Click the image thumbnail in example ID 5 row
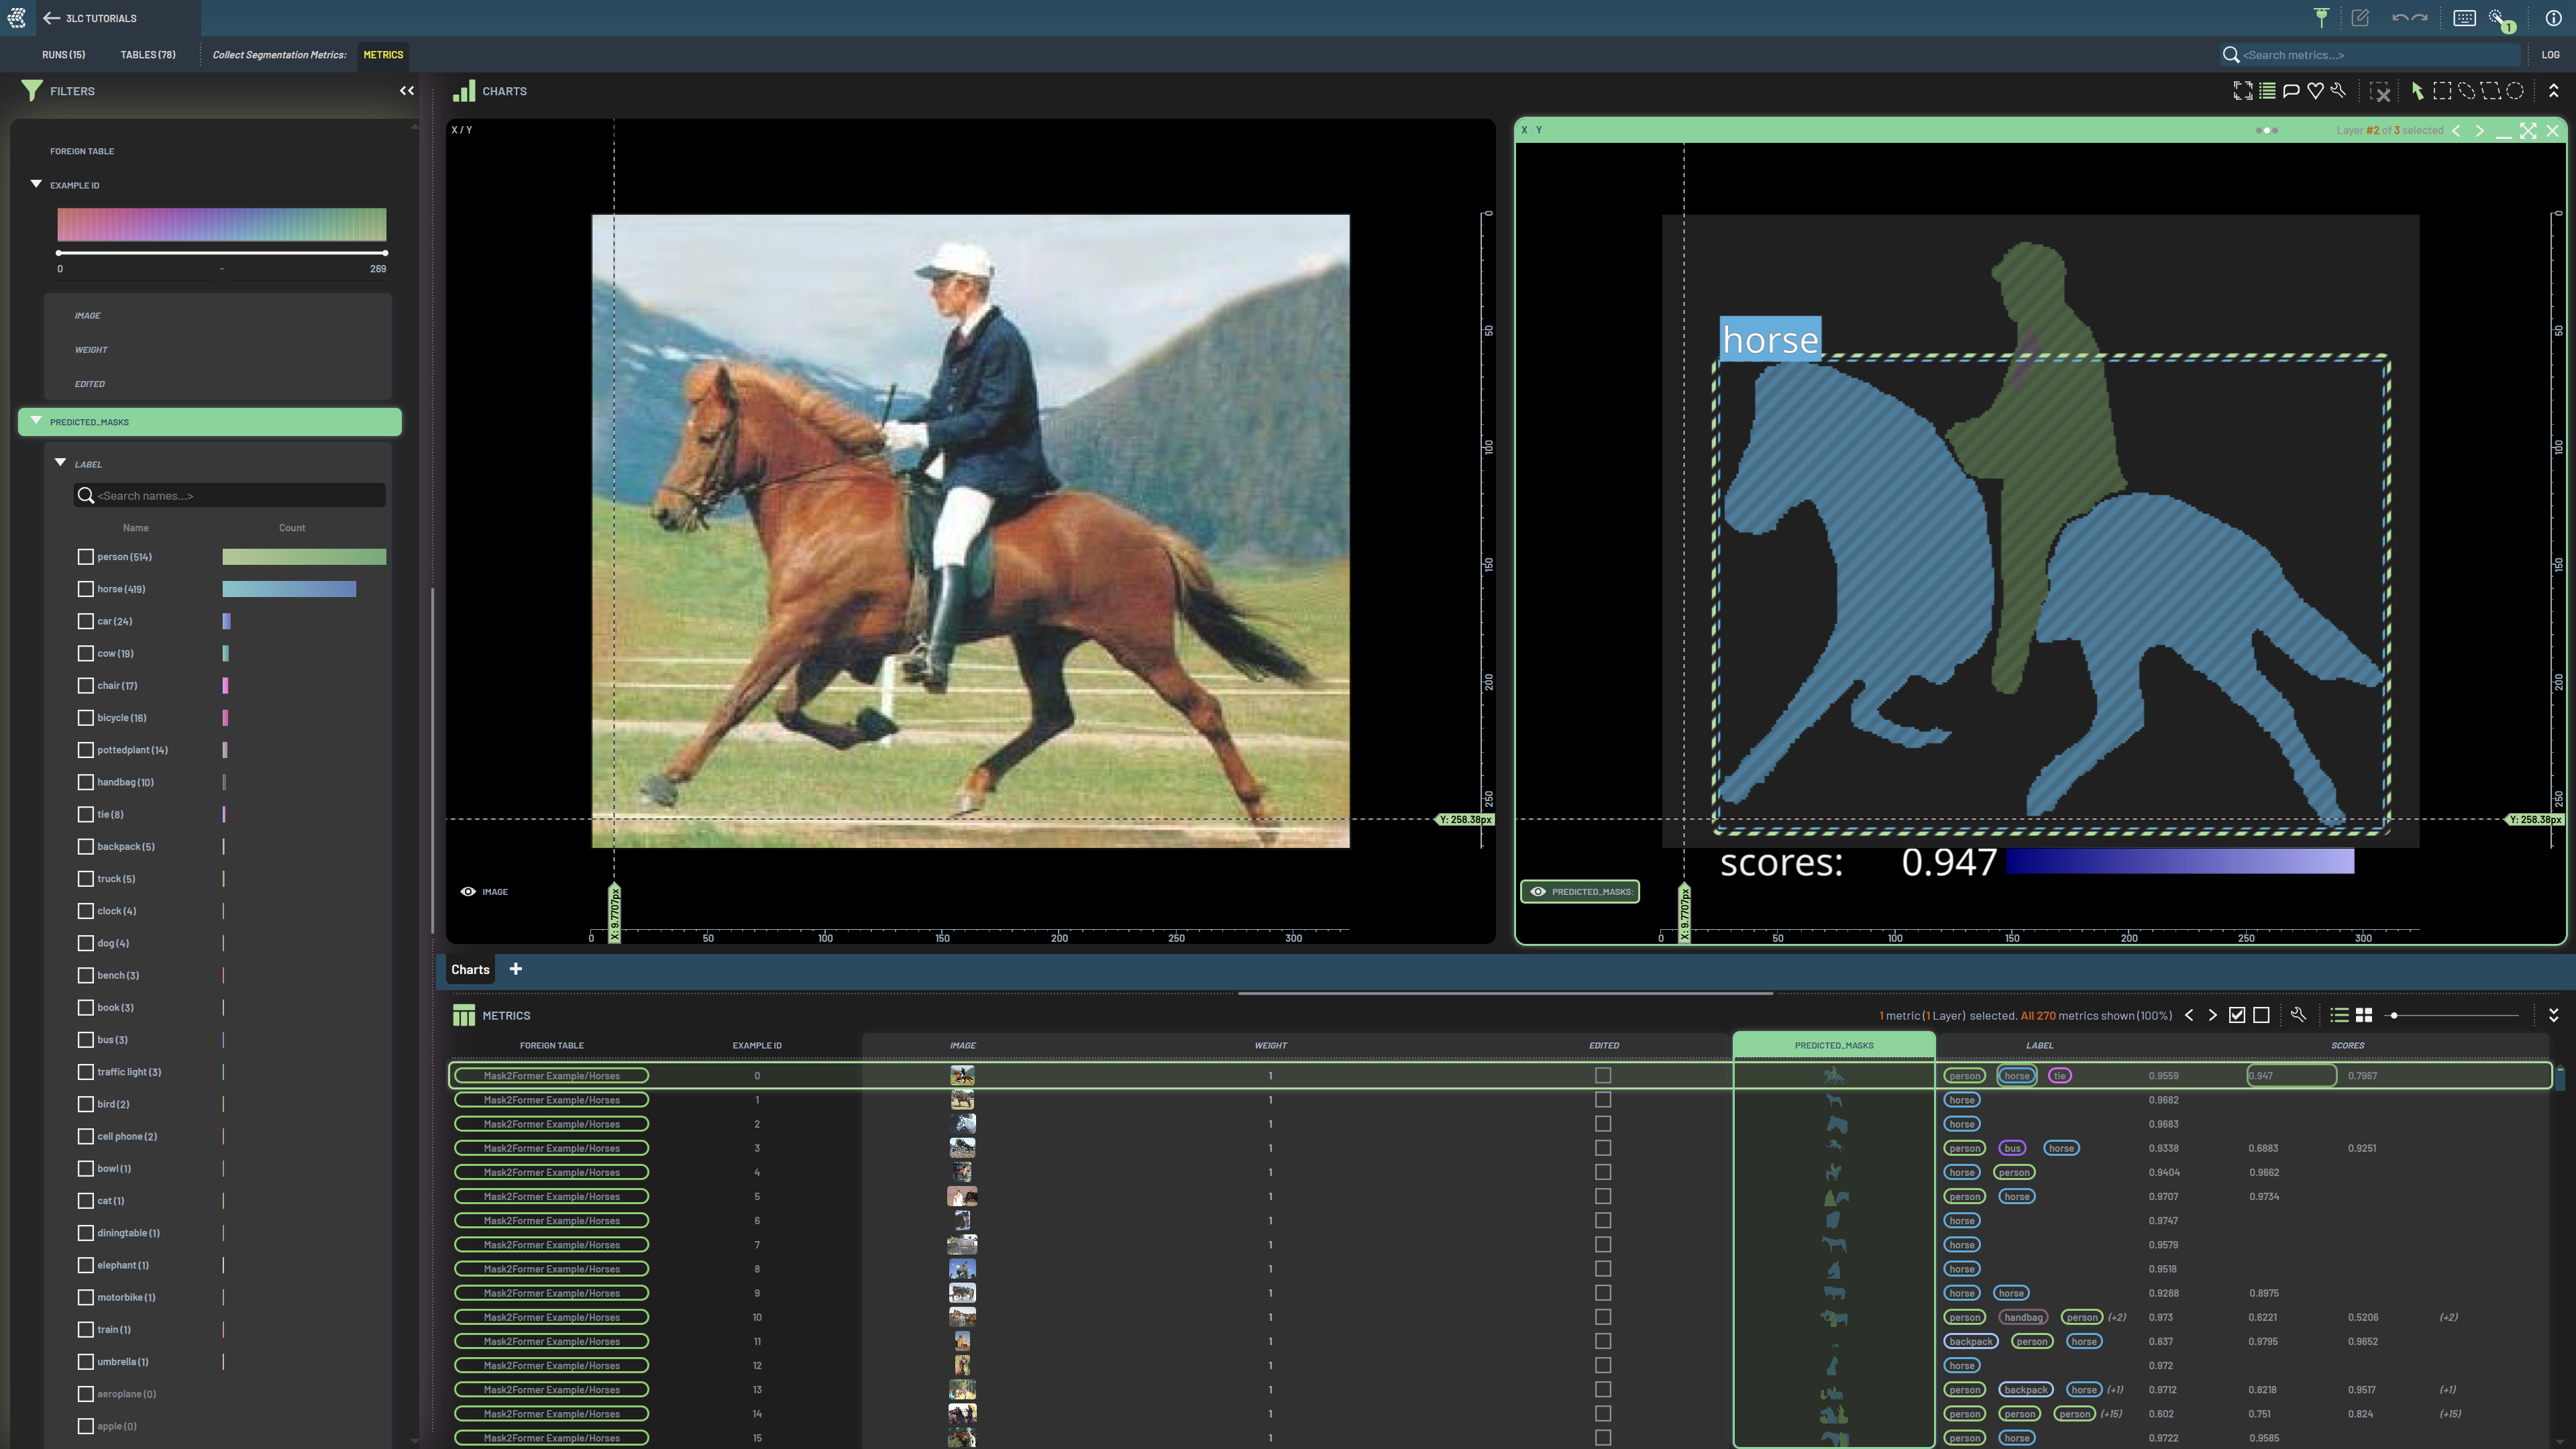The height and width of the screenshot is (1449, 2576). (962, 1196)
